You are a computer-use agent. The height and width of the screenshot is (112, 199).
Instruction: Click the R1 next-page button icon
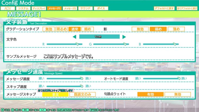(25, 110)
